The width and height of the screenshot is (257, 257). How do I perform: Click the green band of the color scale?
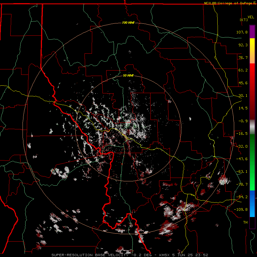point(252,162)
